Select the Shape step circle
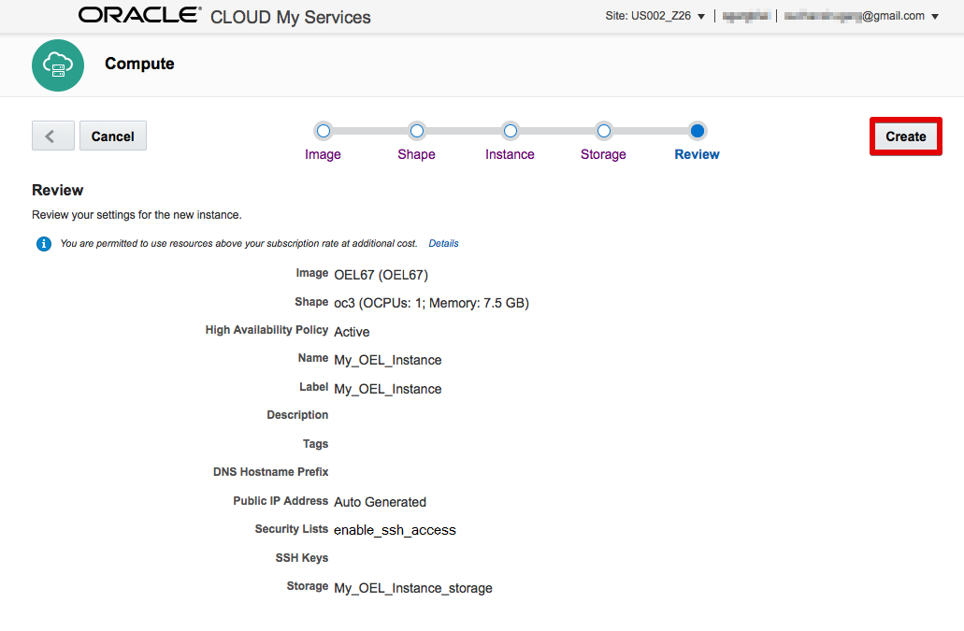Screen dimensions: 964x631 (x=416, y=131)
